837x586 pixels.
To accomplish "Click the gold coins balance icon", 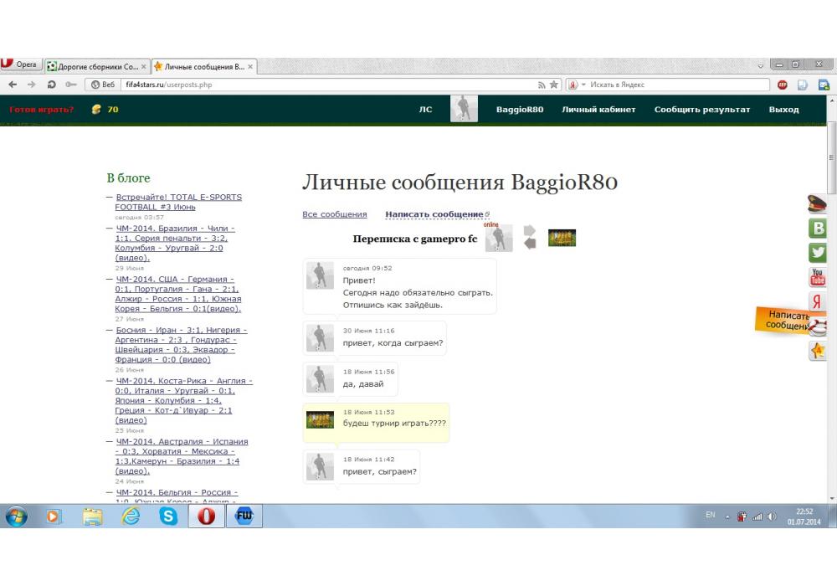I will tap(97, 110).
